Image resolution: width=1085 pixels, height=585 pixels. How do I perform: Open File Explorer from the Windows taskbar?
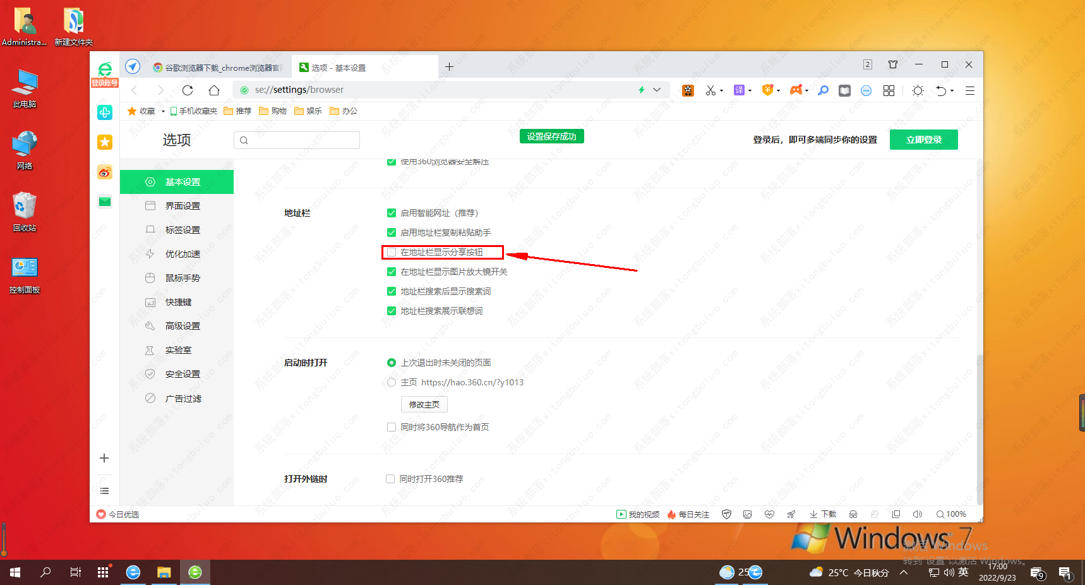point(164,572)
